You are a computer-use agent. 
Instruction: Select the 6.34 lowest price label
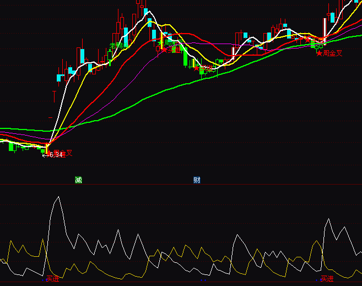(56, 155)
